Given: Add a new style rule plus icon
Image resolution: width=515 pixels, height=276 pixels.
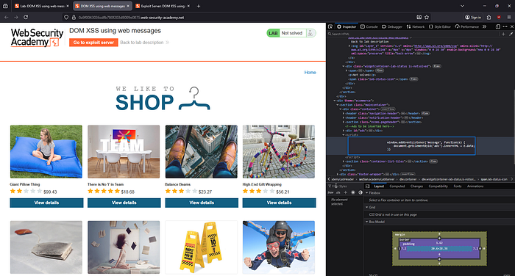Looking at the screenshot, I should [x=345, y=192].
